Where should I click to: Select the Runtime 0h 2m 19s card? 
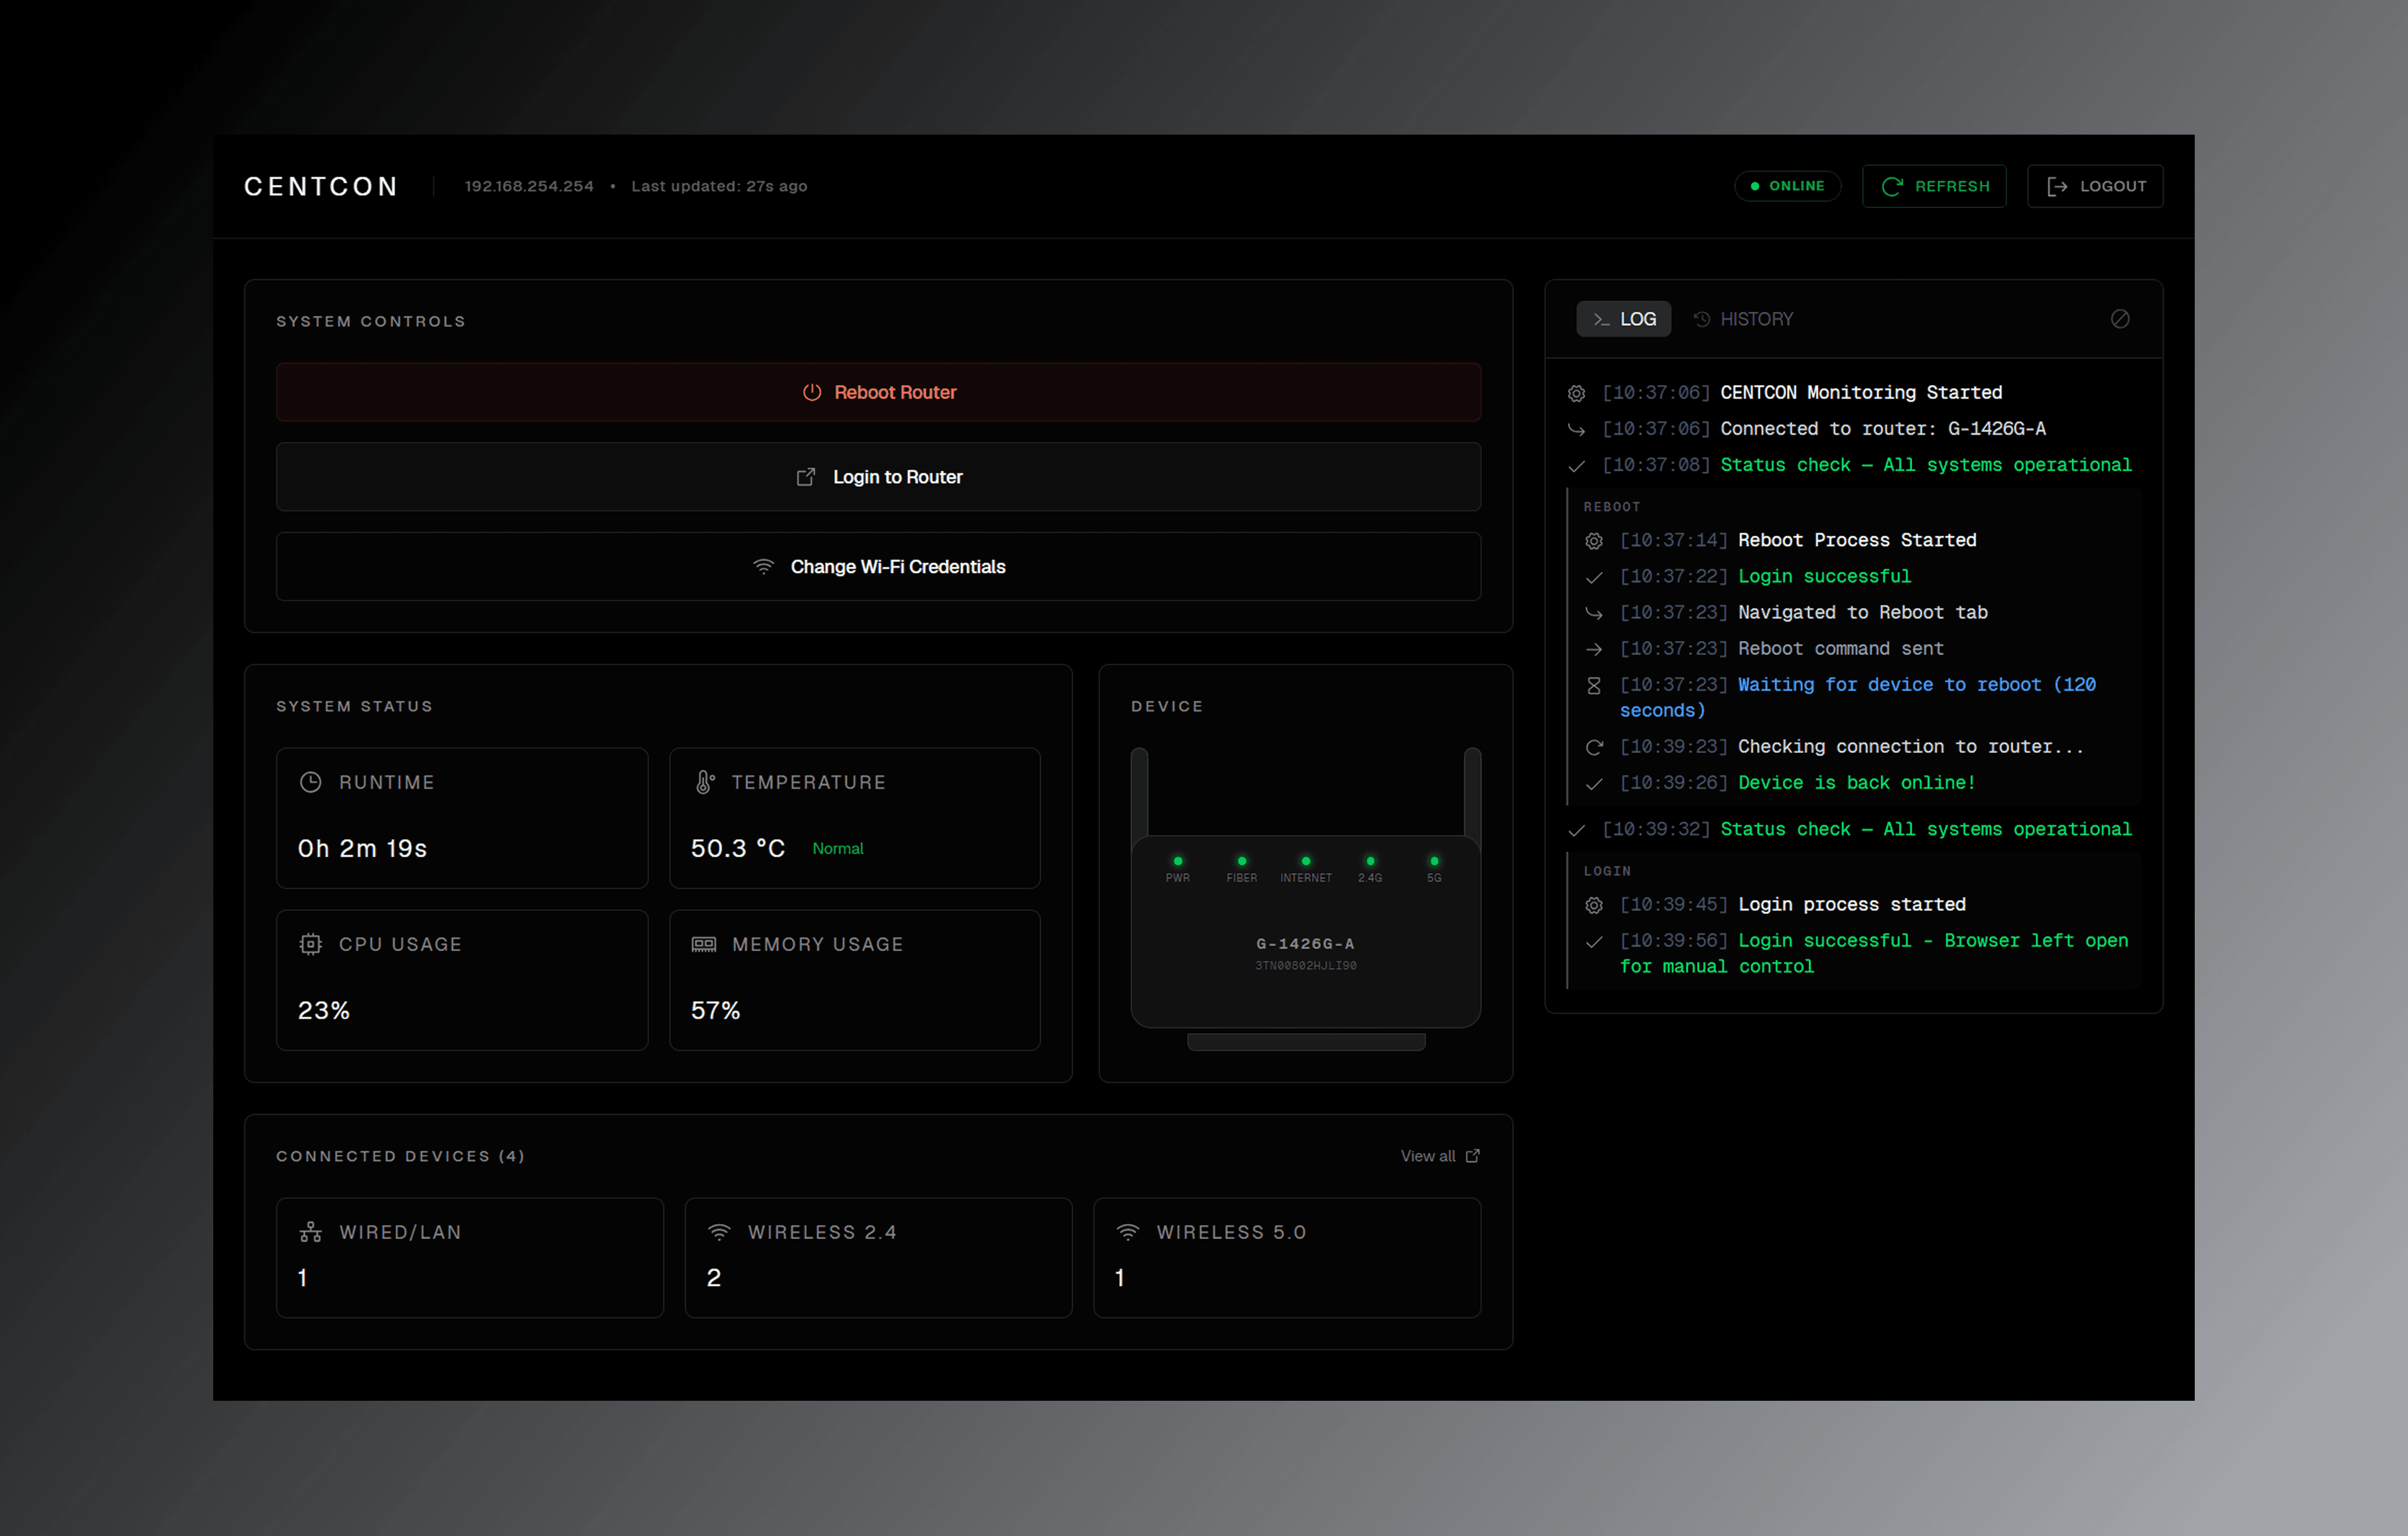(462, 818)
